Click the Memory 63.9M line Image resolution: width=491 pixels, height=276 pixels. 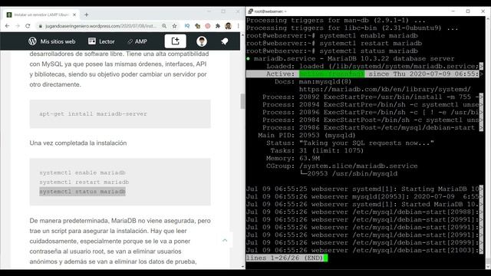tap(293, 159)
